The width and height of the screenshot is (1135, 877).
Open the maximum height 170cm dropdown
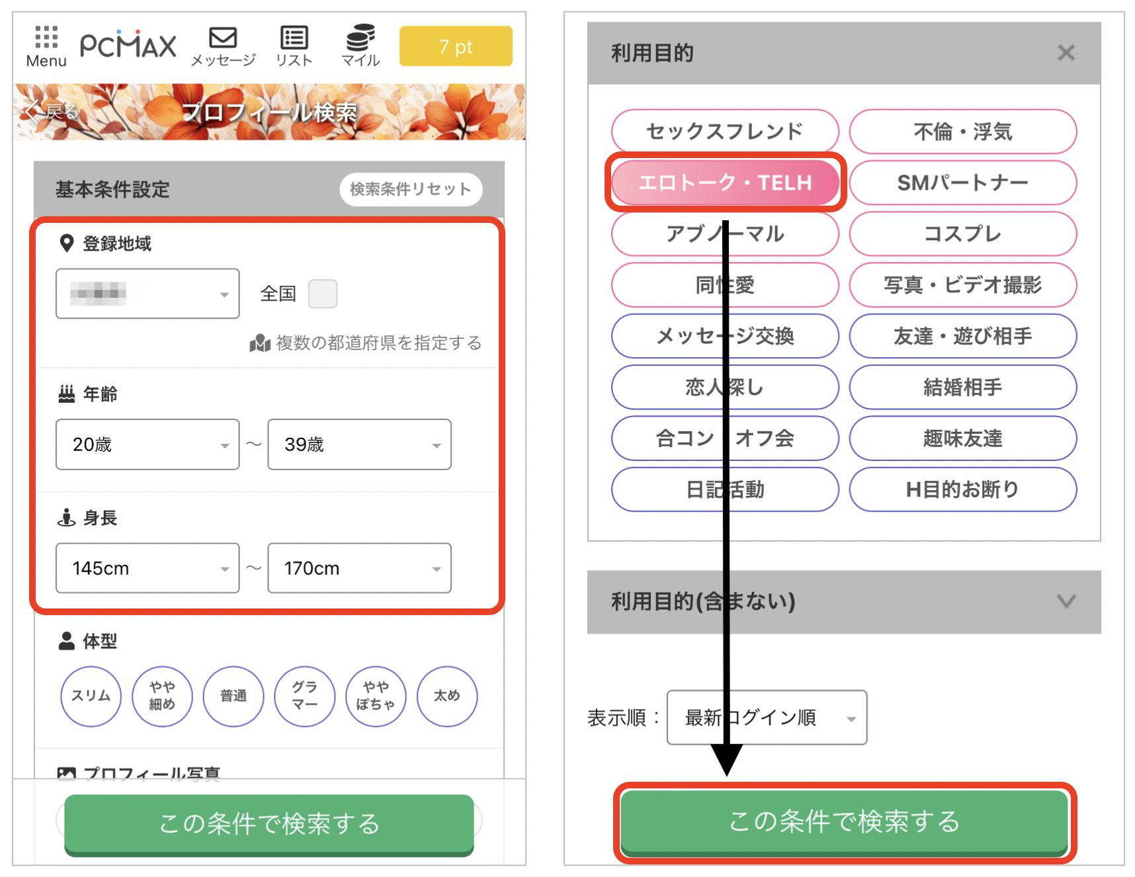tap(359, 568)
